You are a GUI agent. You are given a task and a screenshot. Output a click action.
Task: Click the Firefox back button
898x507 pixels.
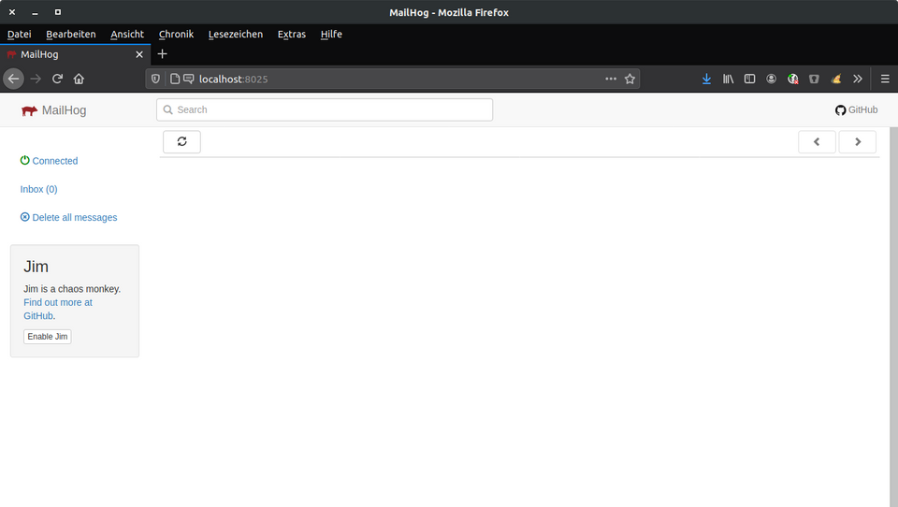pos(14,79)
